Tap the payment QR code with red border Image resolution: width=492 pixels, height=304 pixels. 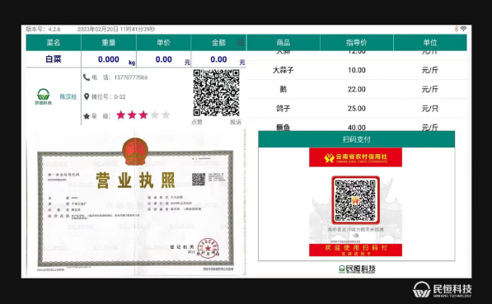[x=355, y=200]
